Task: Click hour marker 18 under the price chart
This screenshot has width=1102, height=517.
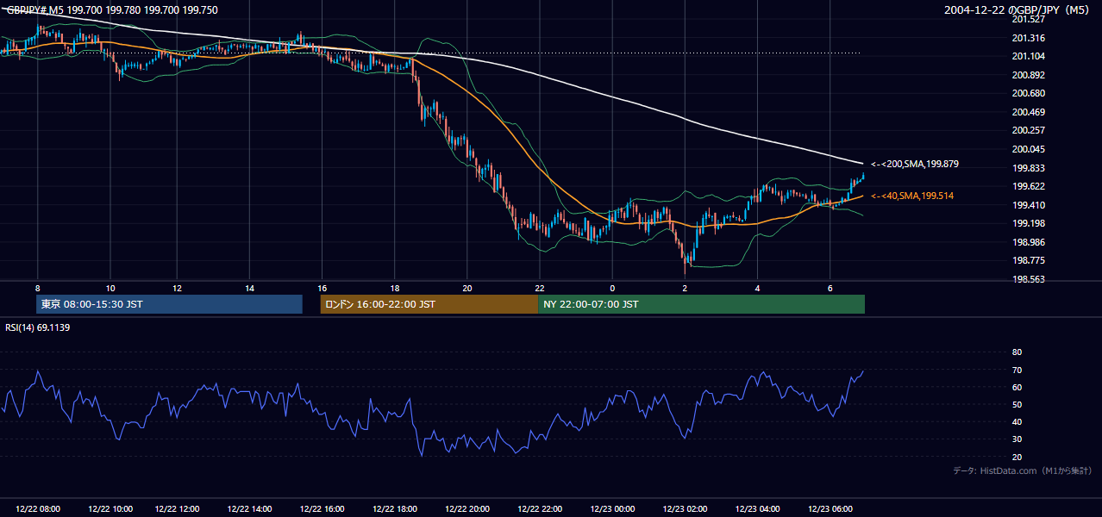Action: point(394,288)
